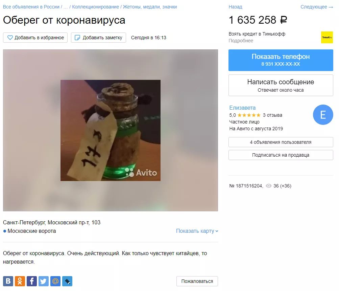
Task: Add listing to favorites with heart button
Action: [x=35, y=38]
